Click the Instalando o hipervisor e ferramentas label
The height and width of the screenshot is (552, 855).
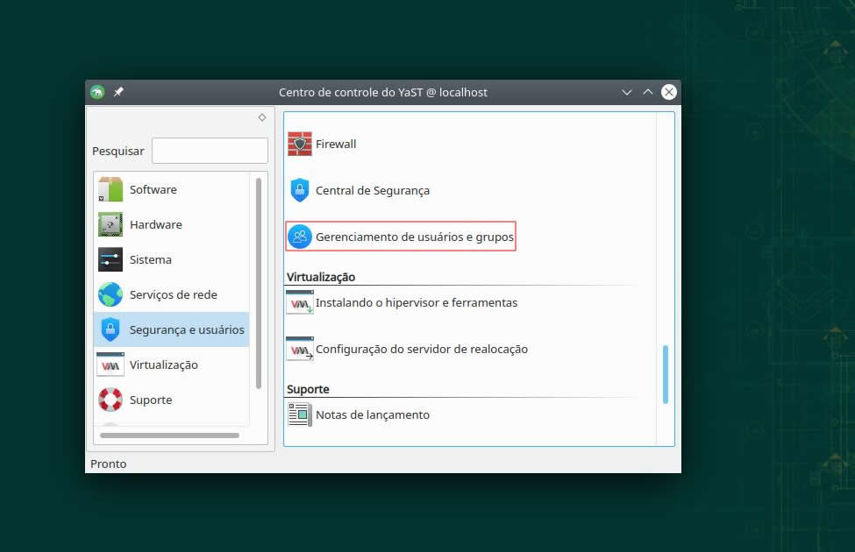click(x=417, y=302)
